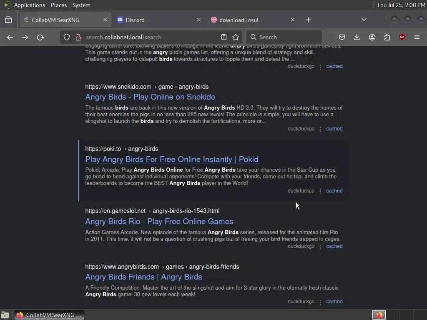Open cached version of Angry Birds Rio result
The width and height of the screenshot is (427, 320).
pyautogui.click(x=334, y=246)
